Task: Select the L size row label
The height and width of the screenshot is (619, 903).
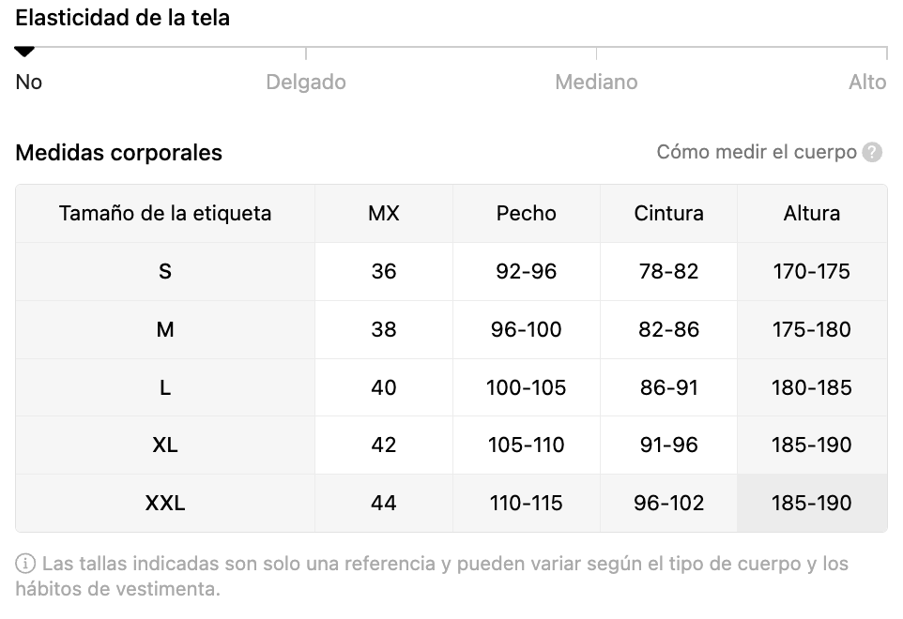Action: coord(165,387)
